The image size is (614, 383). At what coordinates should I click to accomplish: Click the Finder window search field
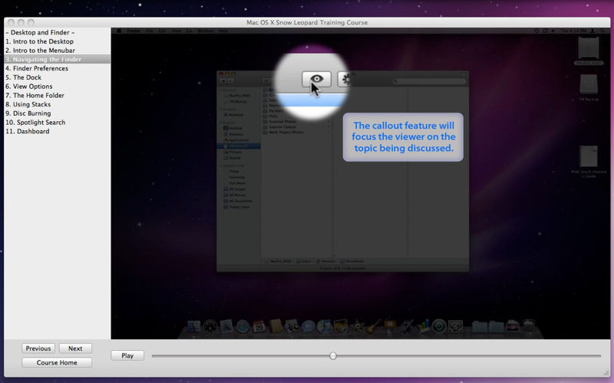[429, 81]
